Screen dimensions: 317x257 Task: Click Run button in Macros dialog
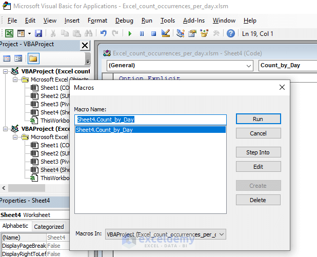(x=259, y=119)
